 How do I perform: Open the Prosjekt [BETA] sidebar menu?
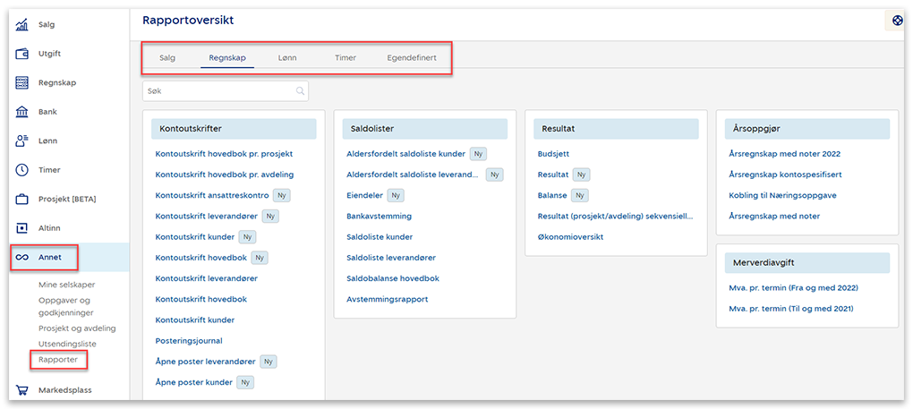click(x=66, y=199)
